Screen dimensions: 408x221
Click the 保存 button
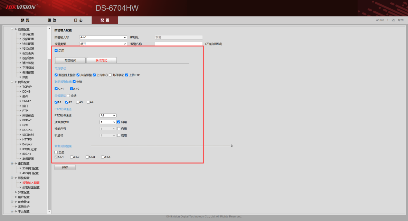65,167
